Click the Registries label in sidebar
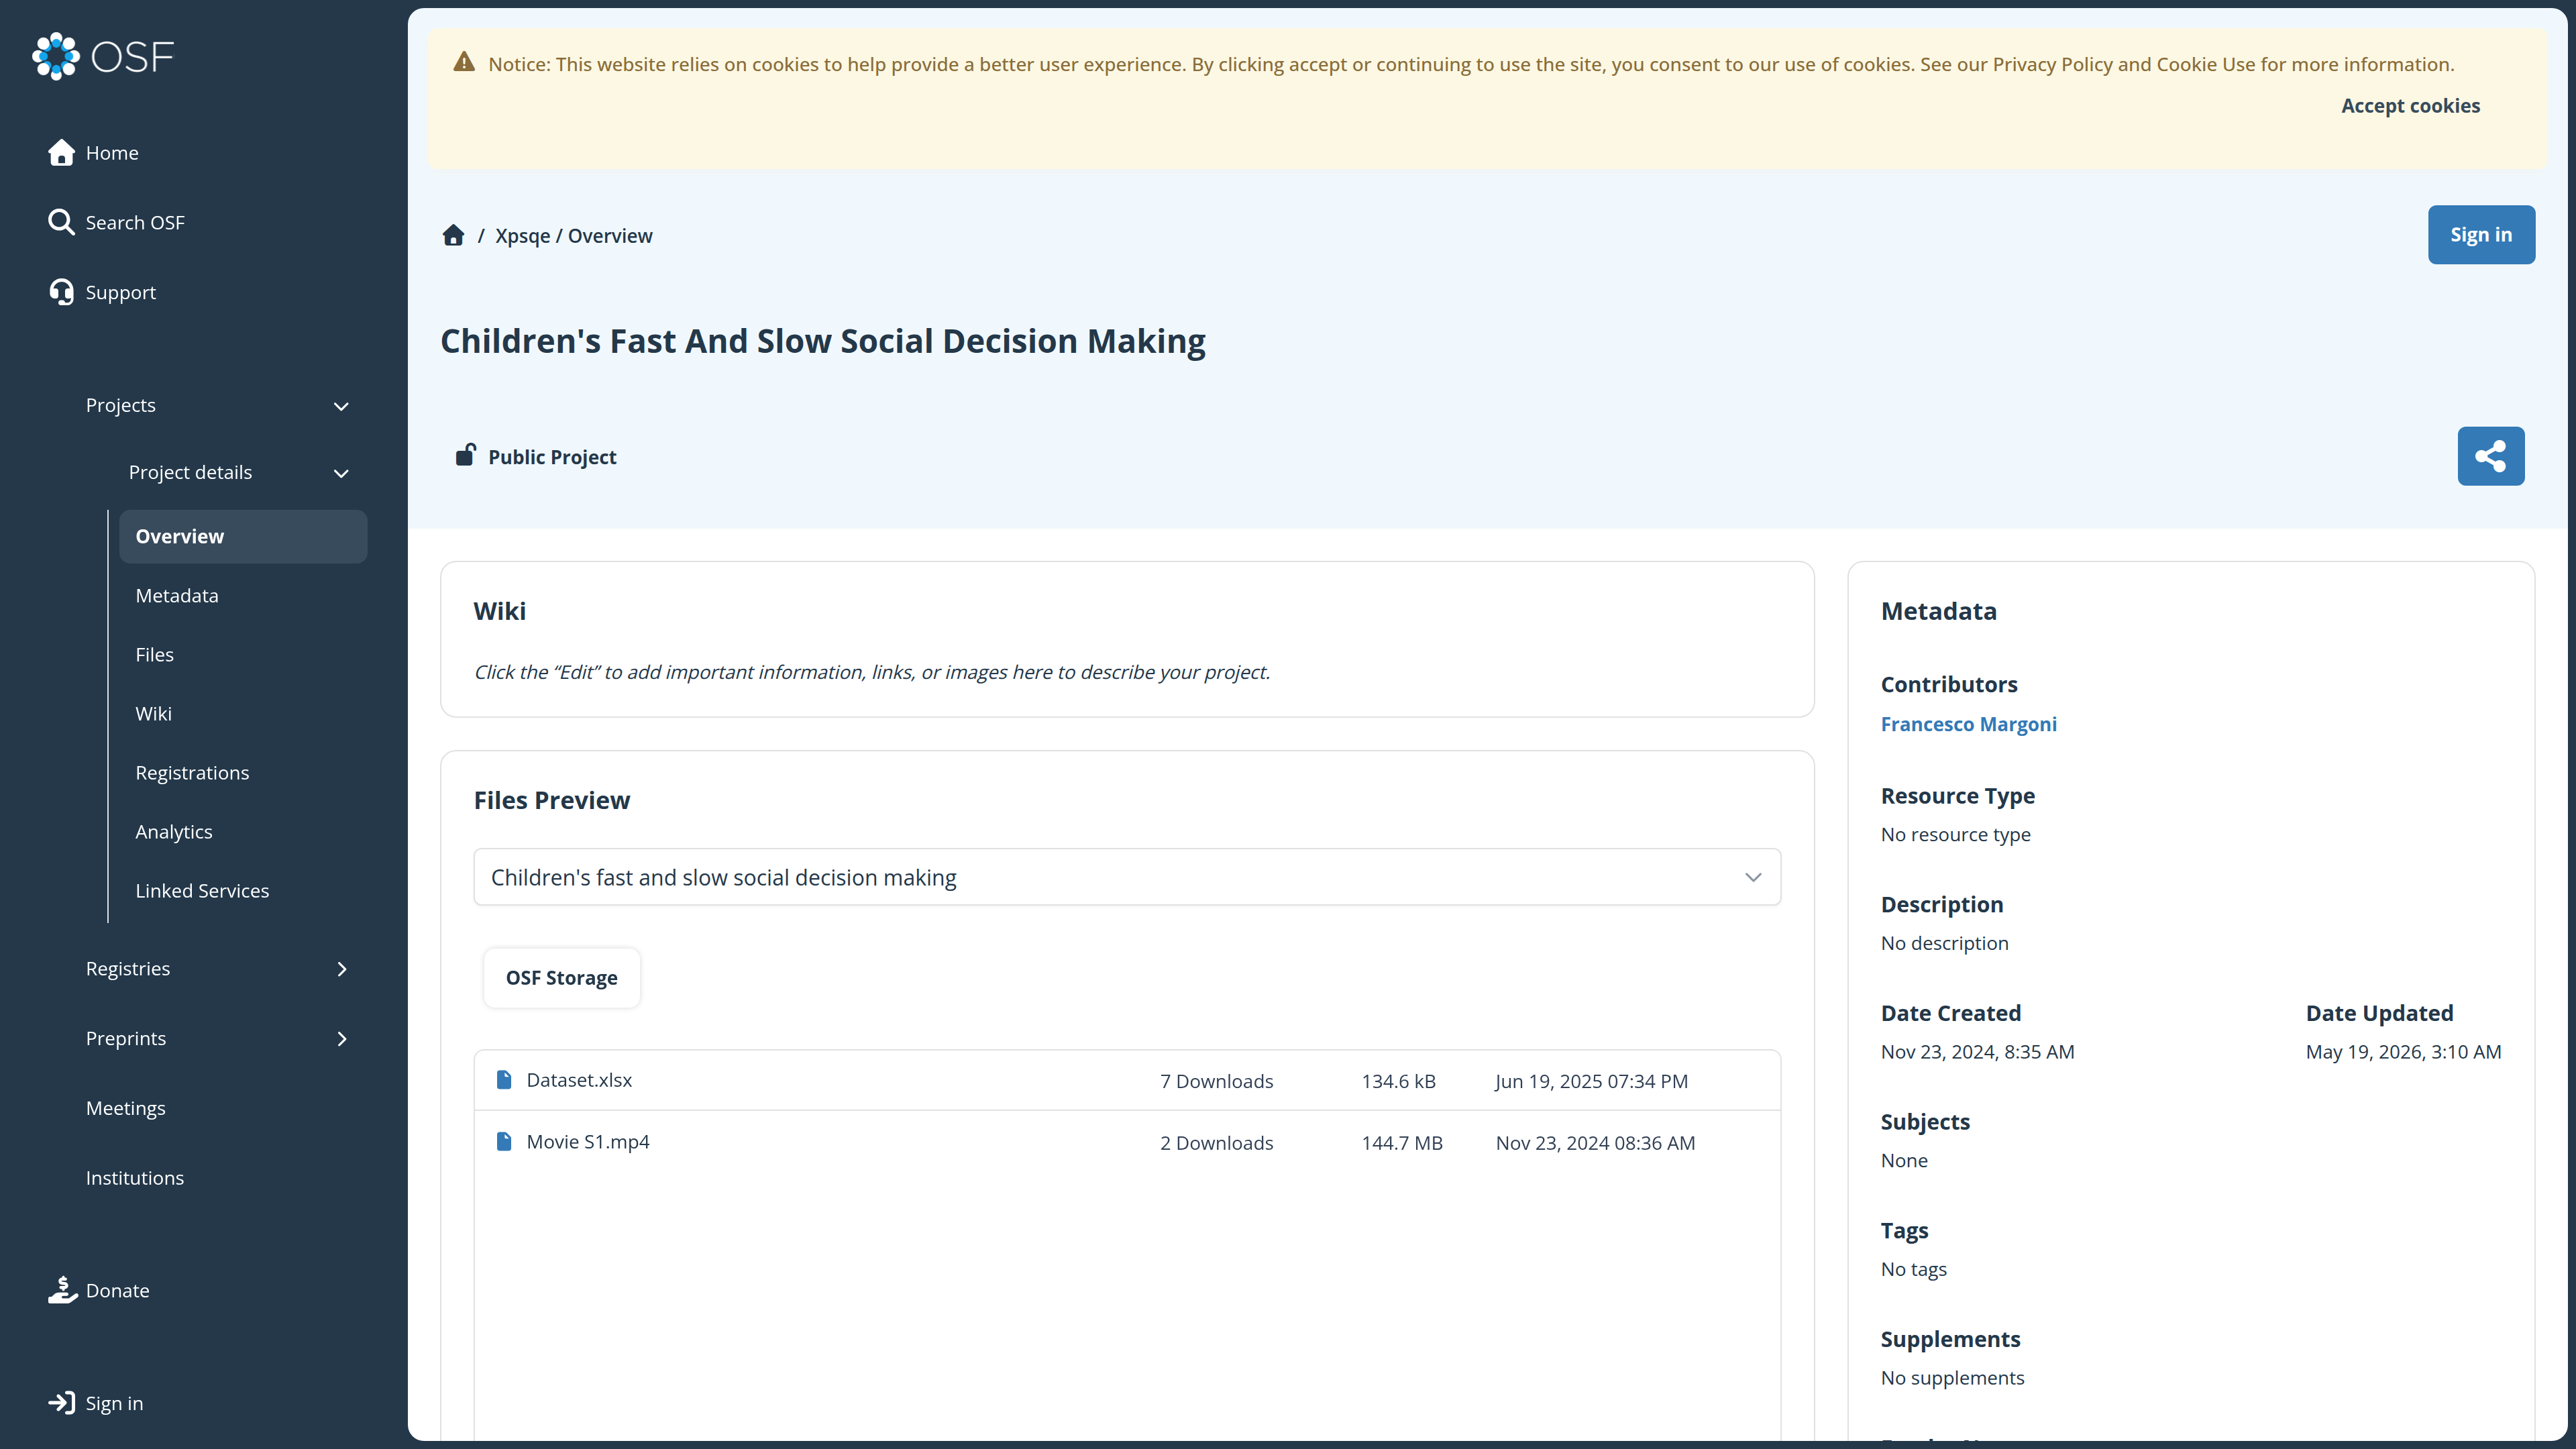The image size is (2576, 1449). click(128, 969)
